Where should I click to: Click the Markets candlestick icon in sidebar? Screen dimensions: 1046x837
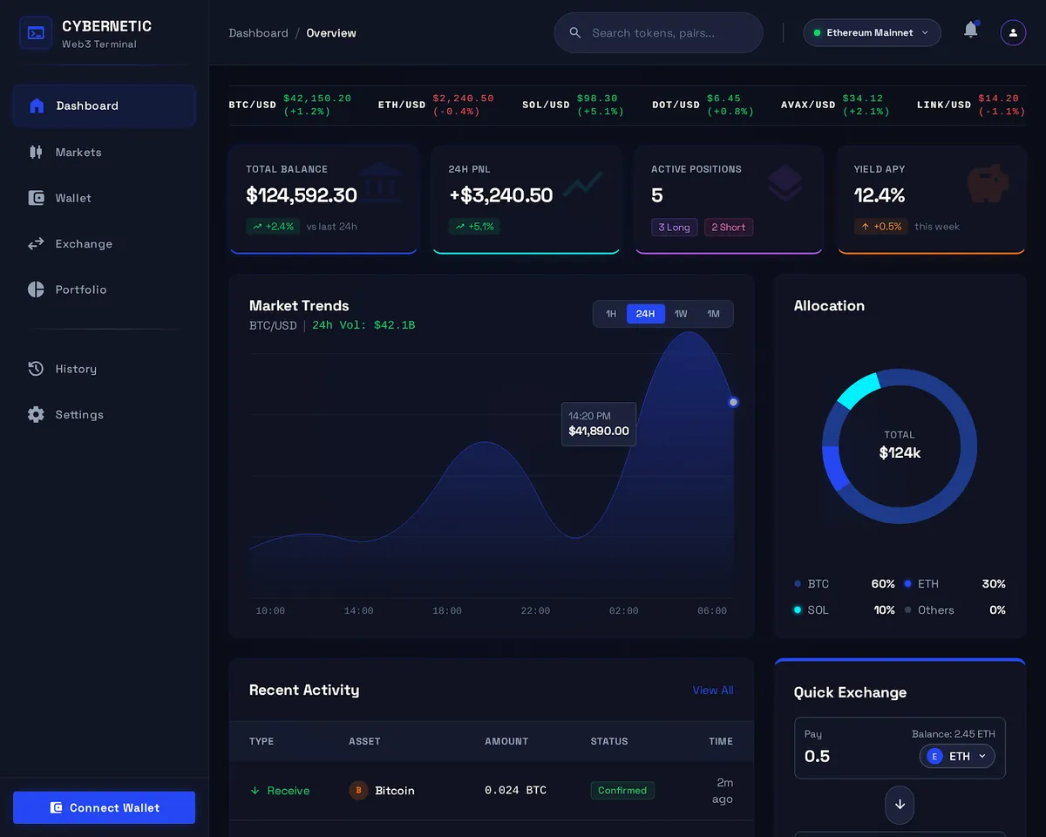click(x=36, y=152)
